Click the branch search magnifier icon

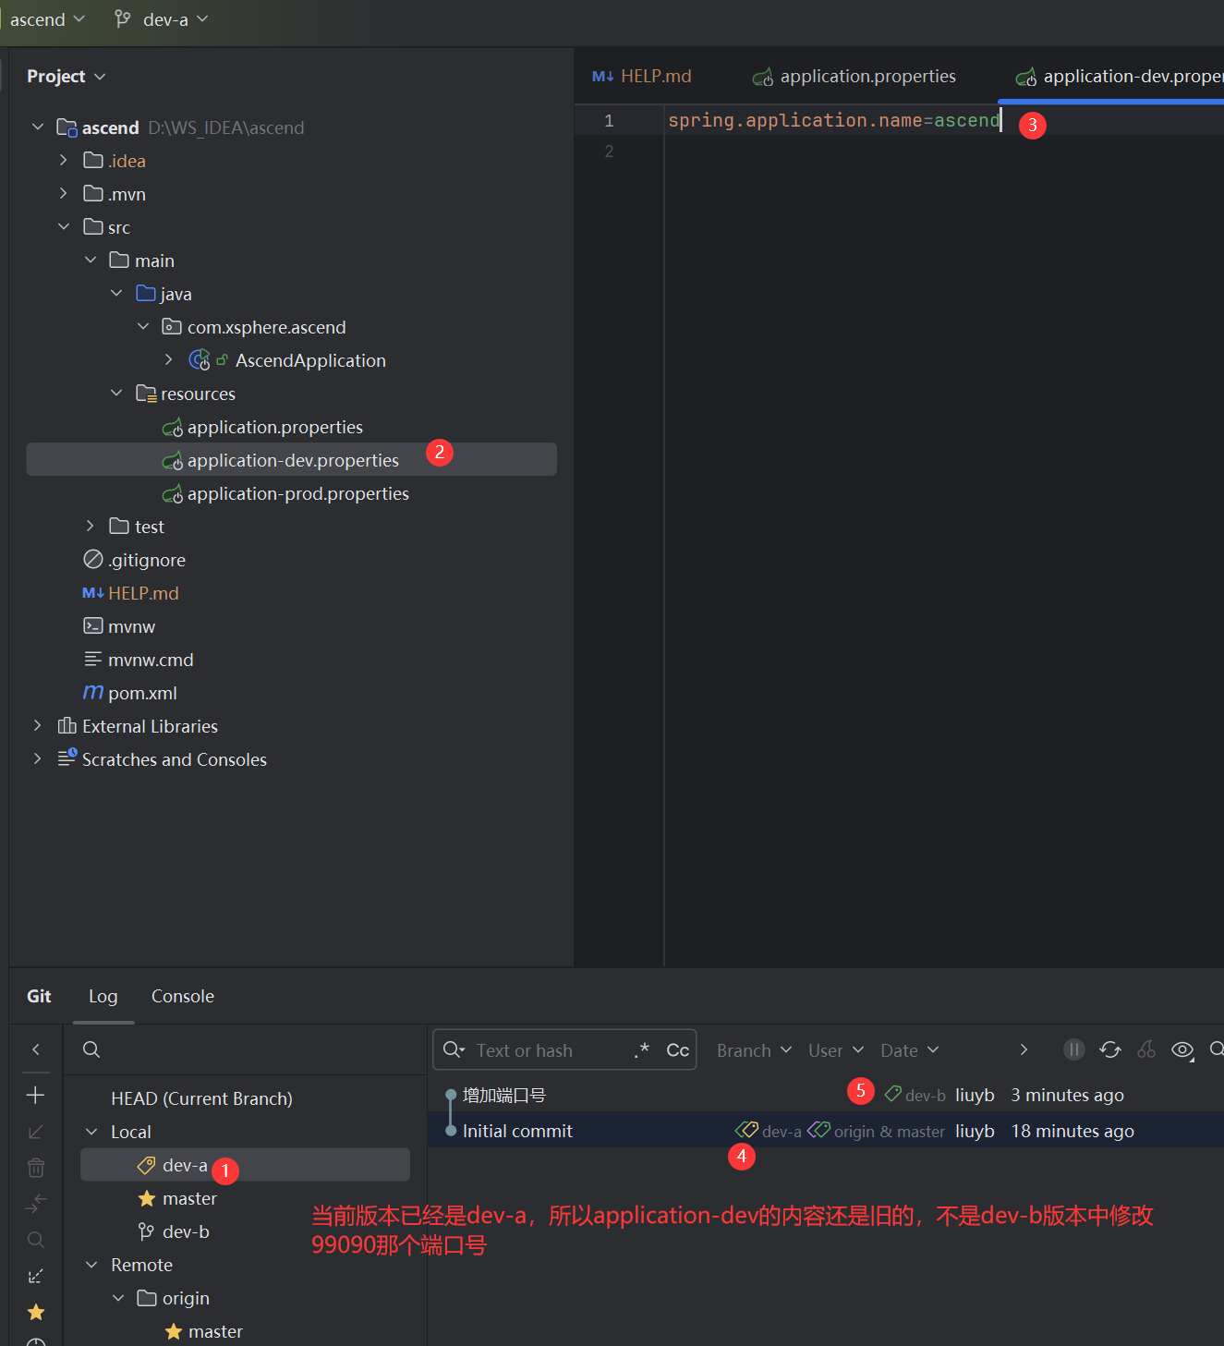tap(91, 1049)
